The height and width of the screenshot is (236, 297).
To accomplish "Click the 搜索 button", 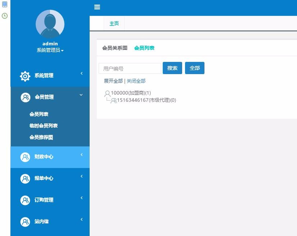I will pyautogui.click(x=172, y=68).
